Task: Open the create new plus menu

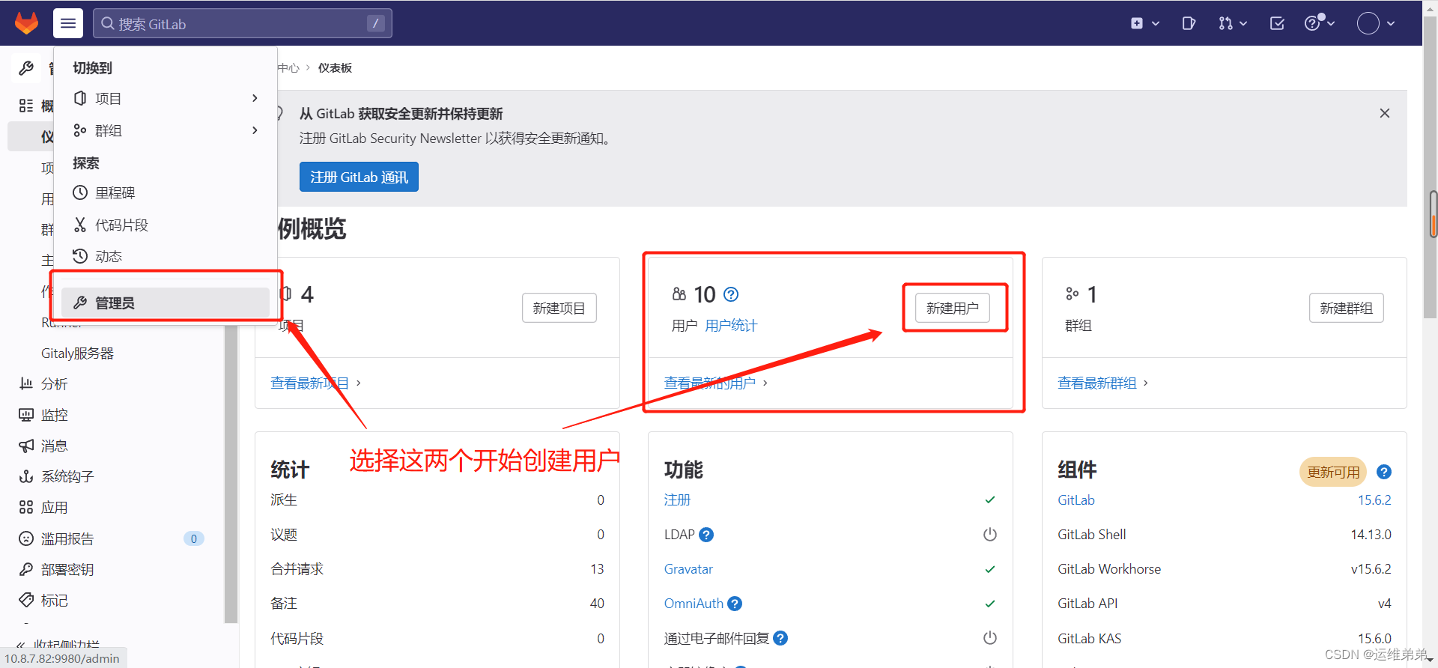Action: [x=1145, y=23]
